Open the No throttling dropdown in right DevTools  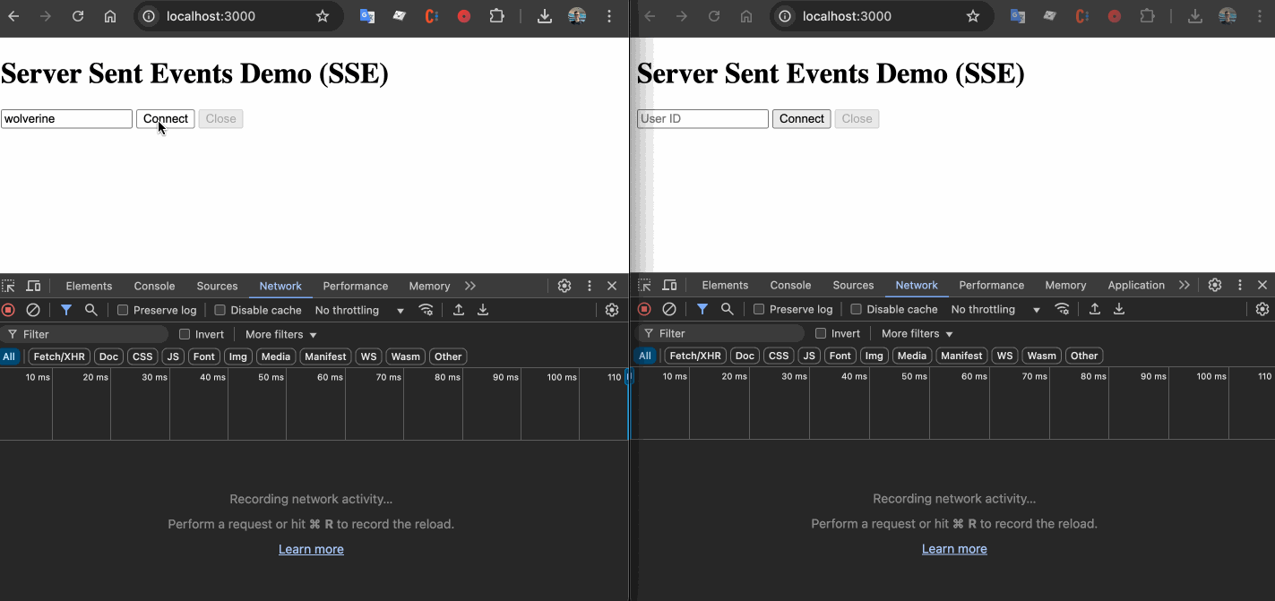pyautogui.click(x=996, y=309)
